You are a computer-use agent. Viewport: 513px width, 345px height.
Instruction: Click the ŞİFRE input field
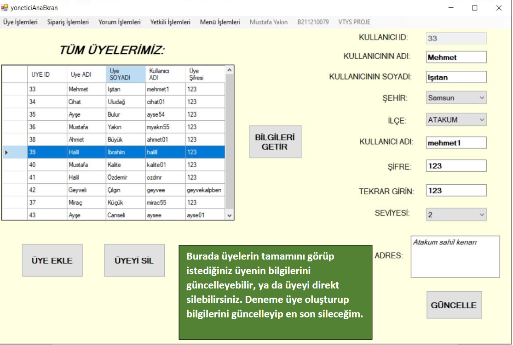pyautogui.click(x=456, y=166)
